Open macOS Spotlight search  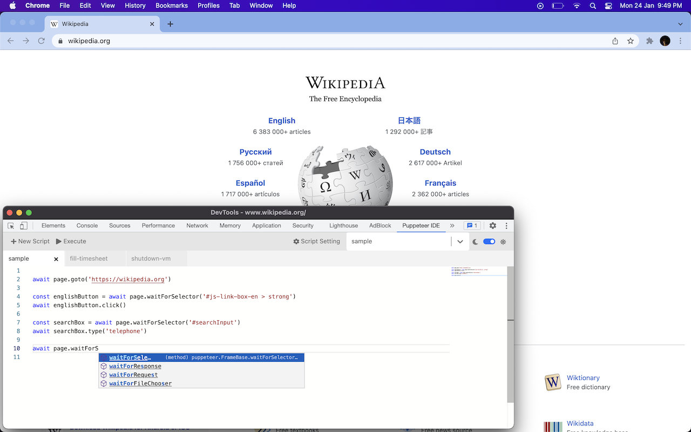click(x=593, y=5)
